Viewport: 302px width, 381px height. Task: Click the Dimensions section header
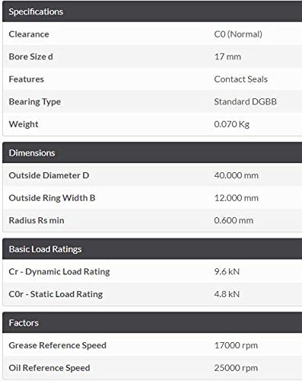tap(152, 152)
